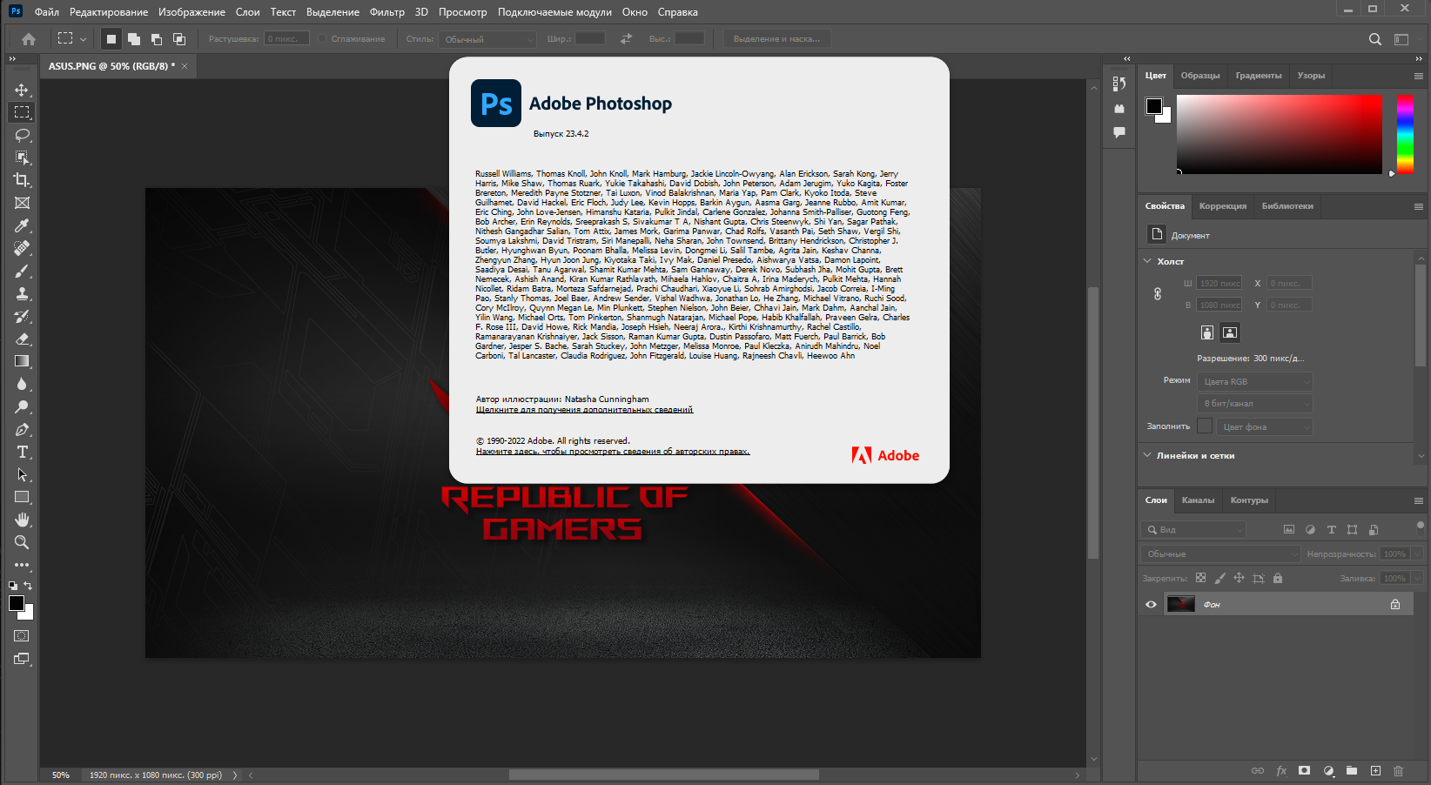Open the Стиль dropdown set to Обычный
The width and height of the screenshot is (1431, 785).
click(x=487, y=39)
